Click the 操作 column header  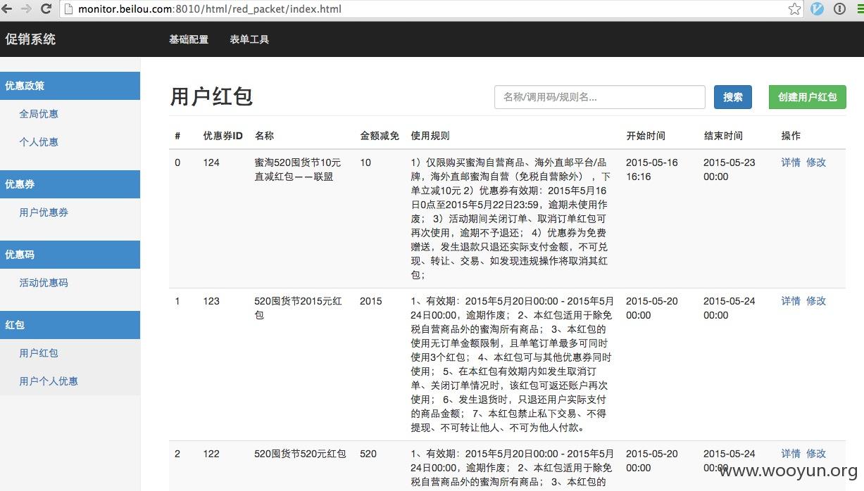click(x=791, y=136)
